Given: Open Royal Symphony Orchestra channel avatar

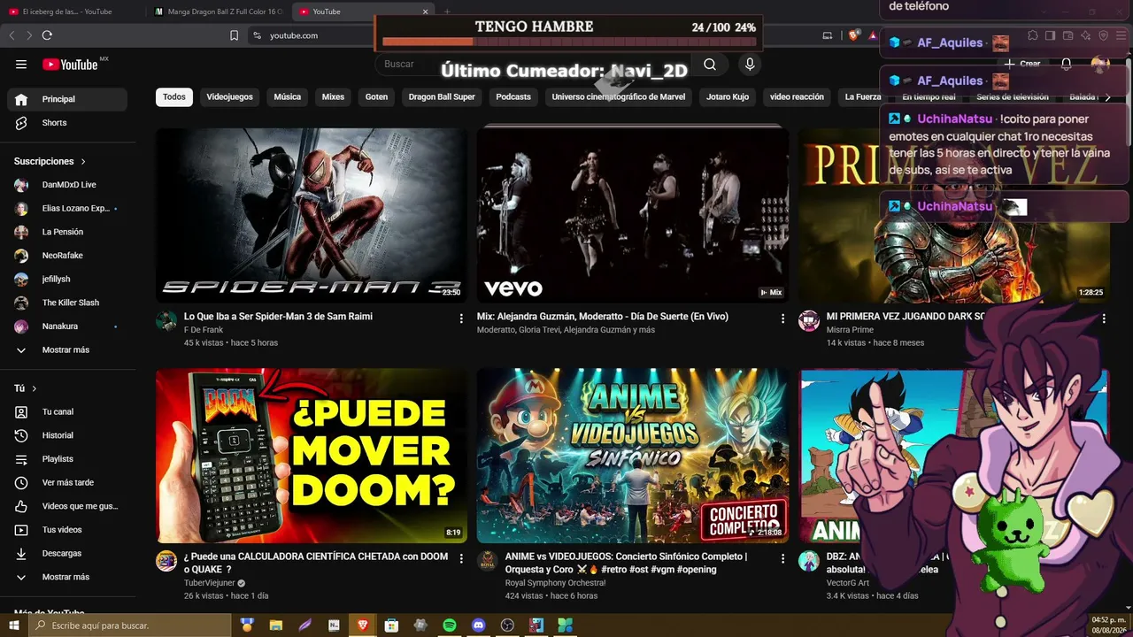Looking at the screenshot, I should click(x=488, y=561).
